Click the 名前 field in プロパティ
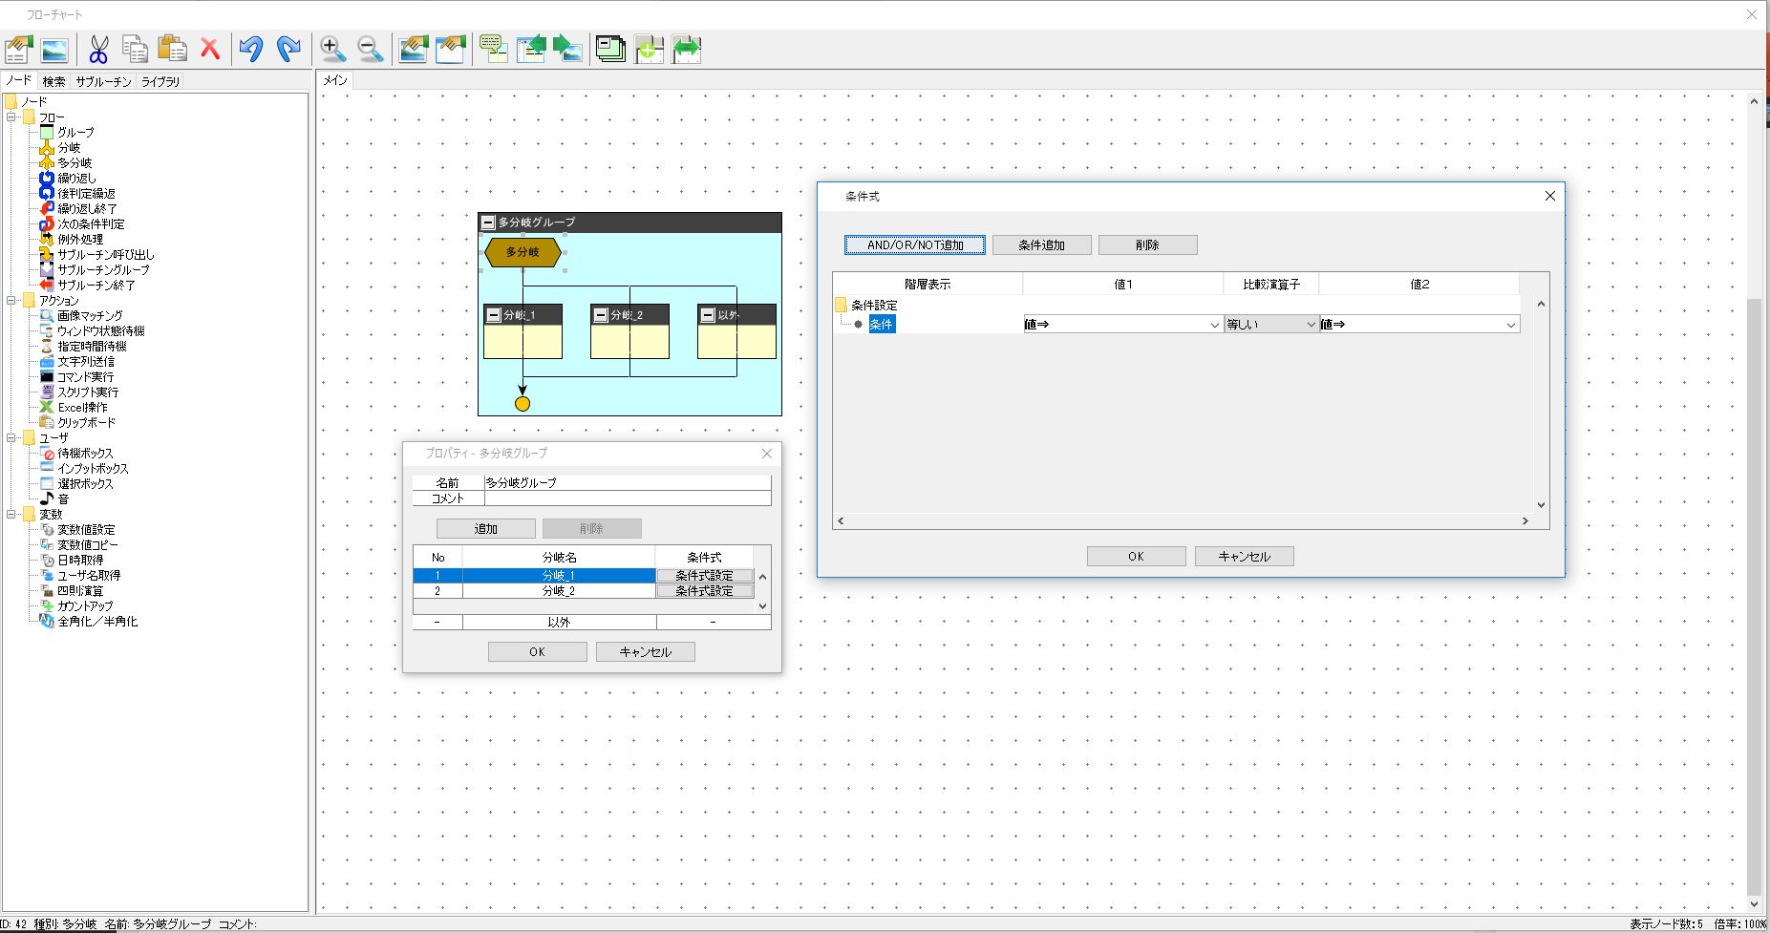The width and height of the screenshot is (1770, 933). click(628, 483)
